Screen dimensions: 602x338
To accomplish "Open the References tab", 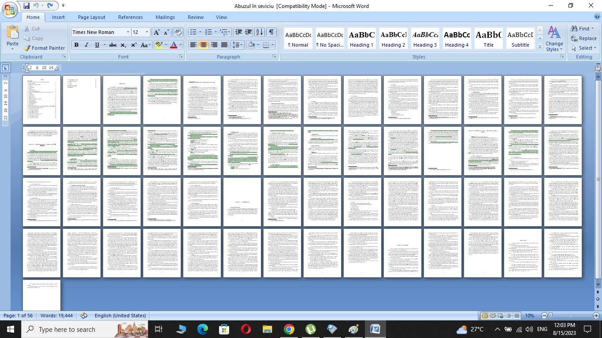I will (130, 17).
